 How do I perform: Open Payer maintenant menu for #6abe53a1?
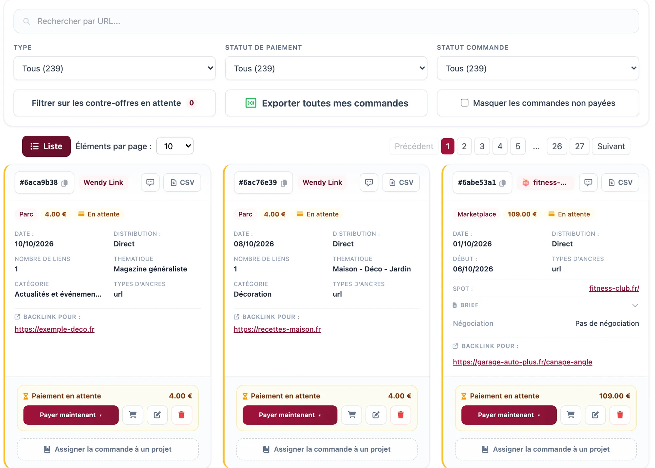[509, 415]
